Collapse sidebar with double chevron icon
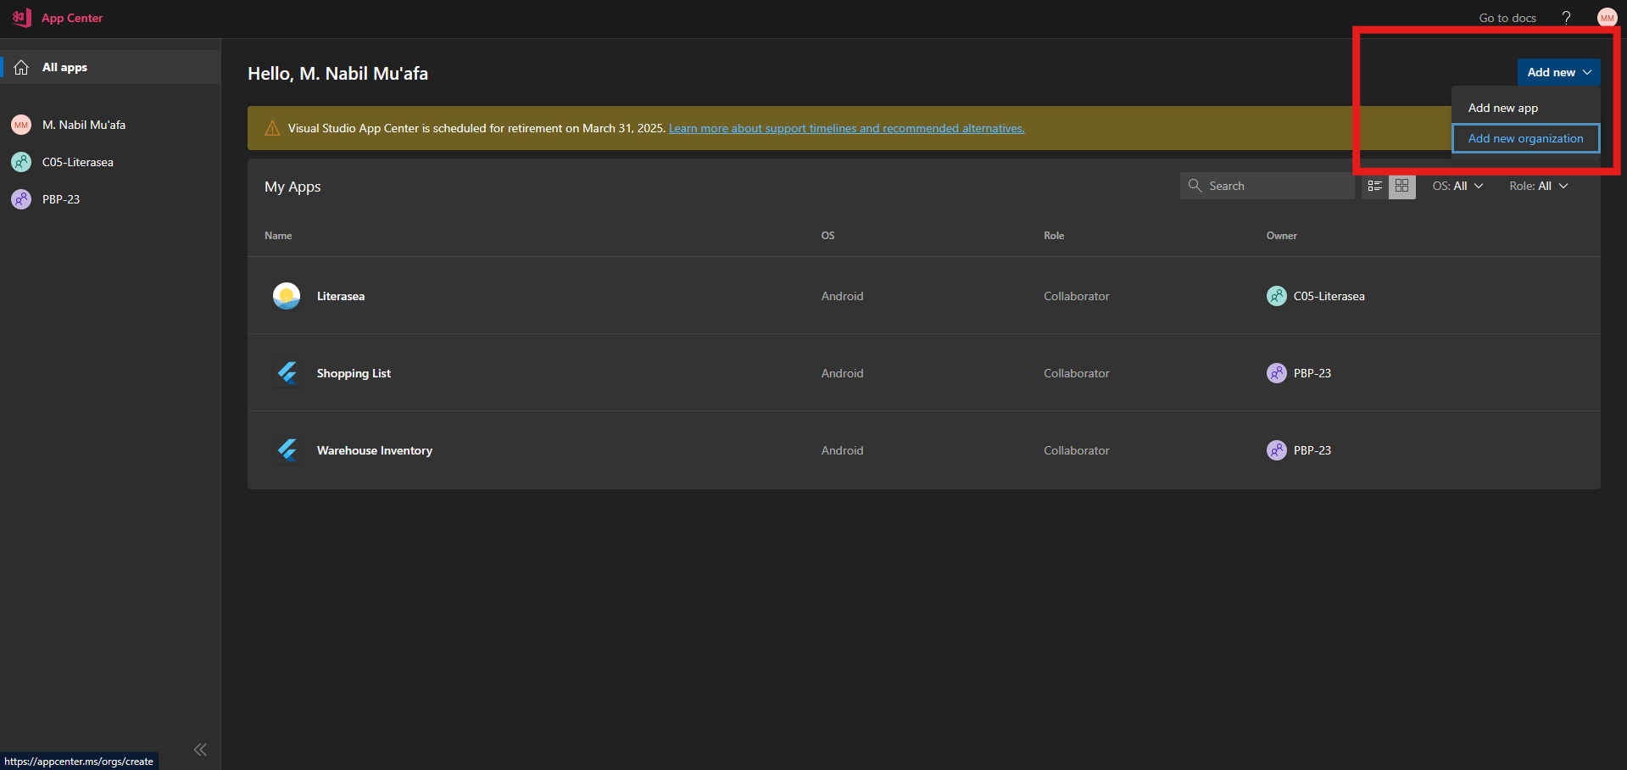The height and width of the screenshot is (770, 1627). click(200, 750)
